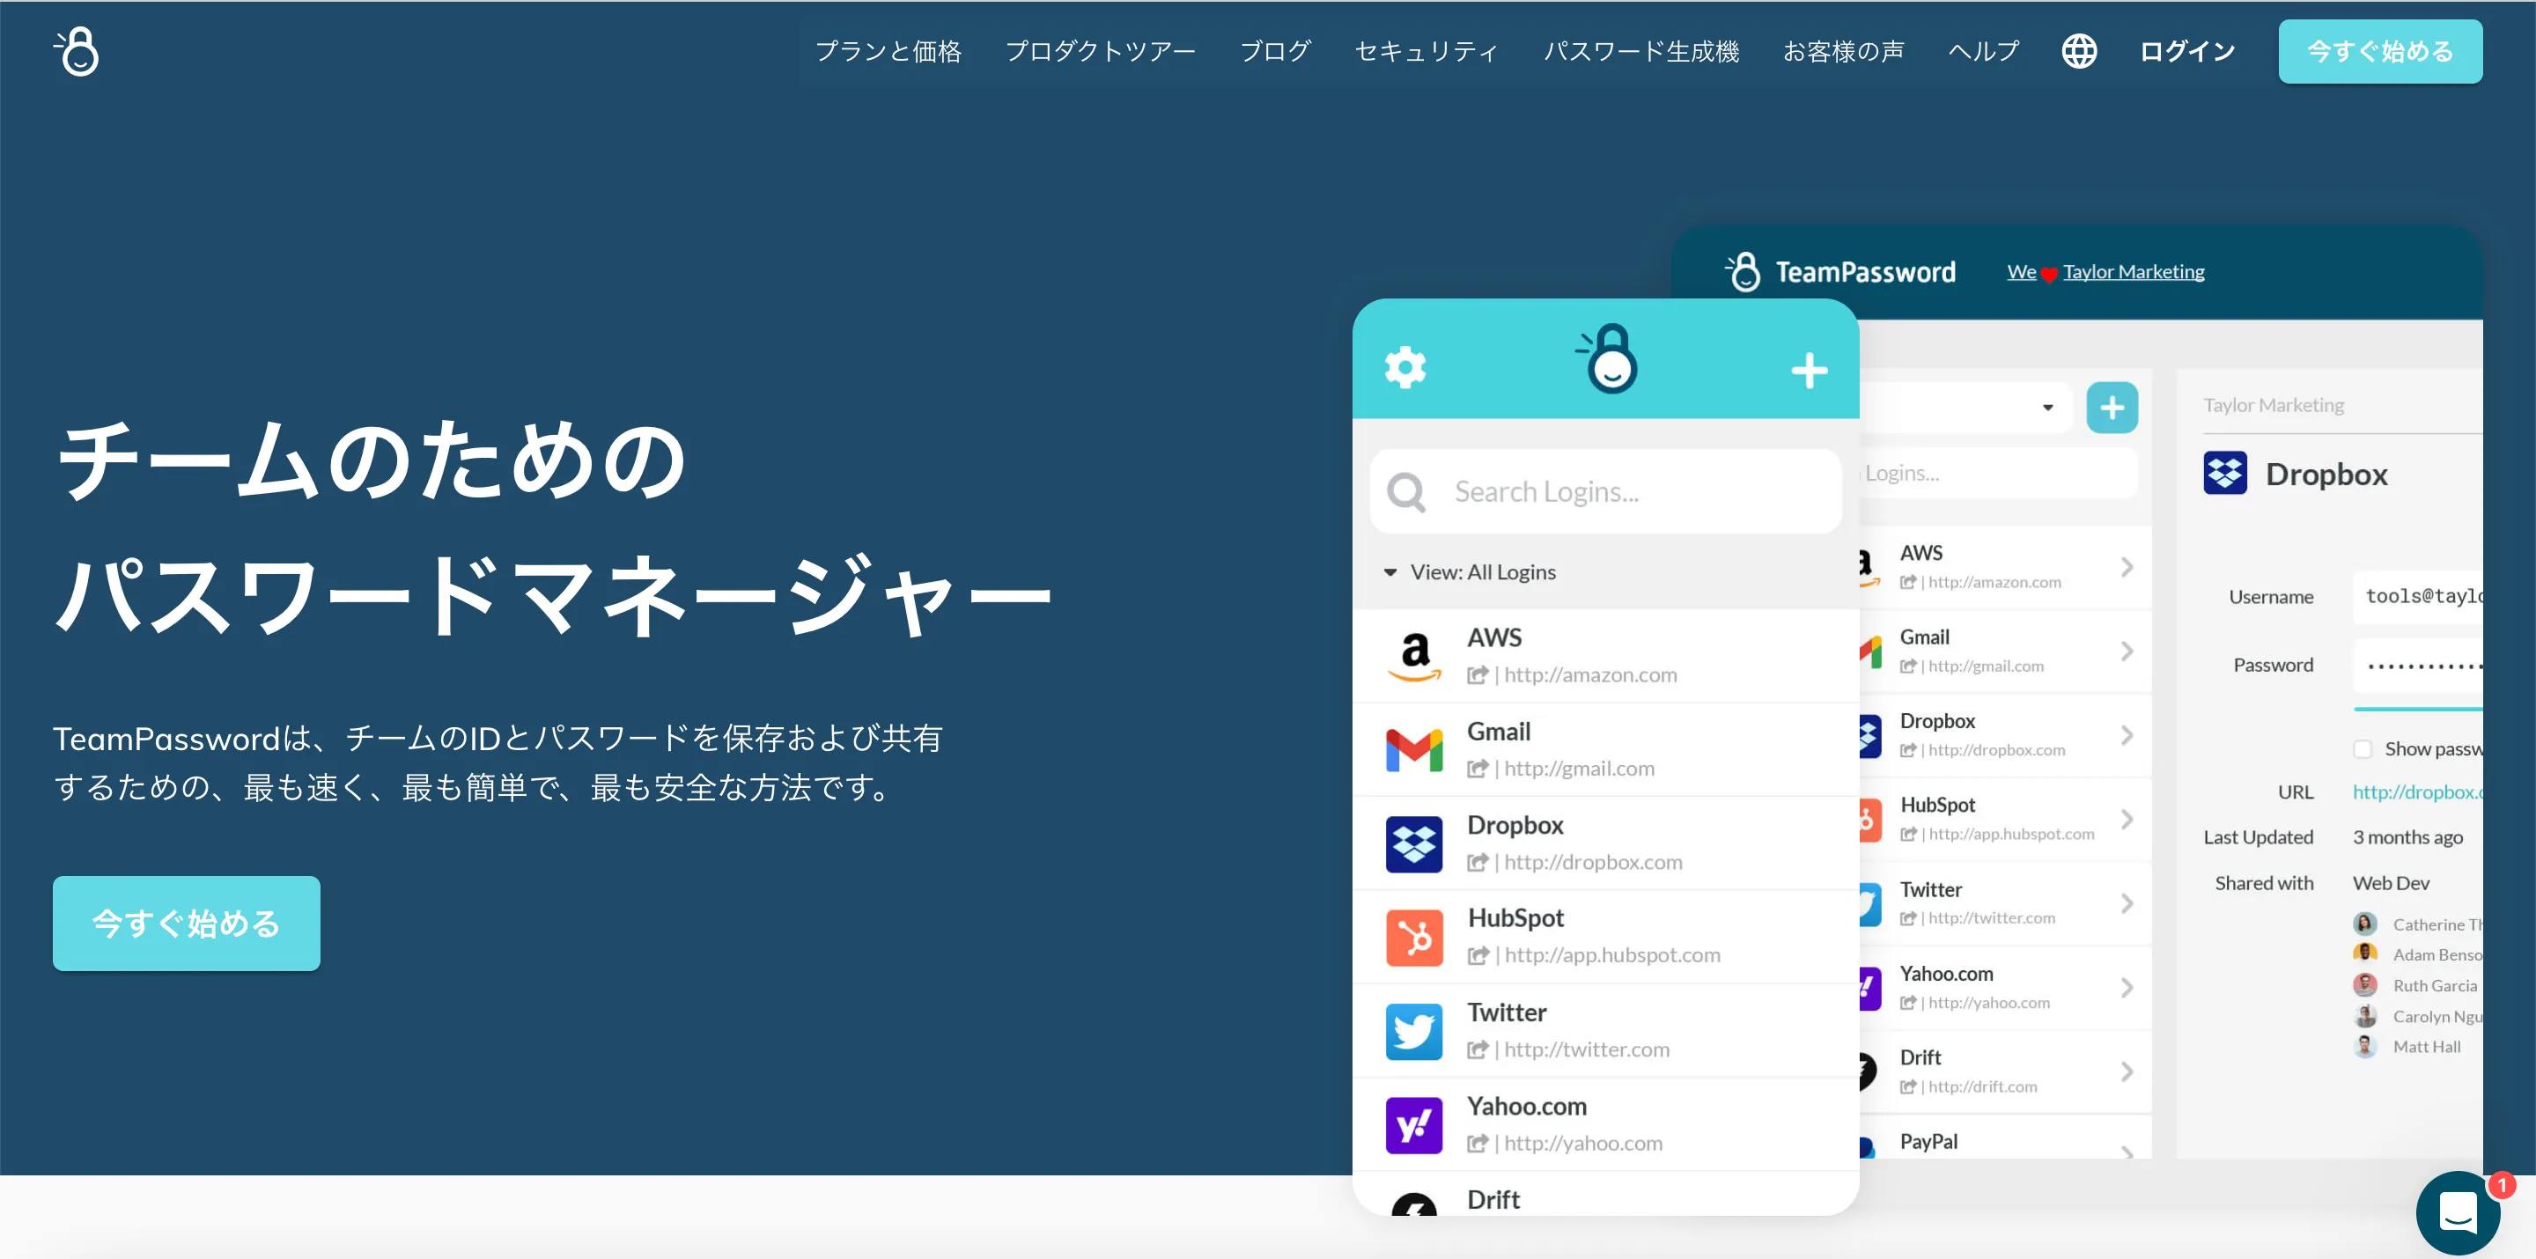Click header 今すぐ始める button

pos(2379,51)
